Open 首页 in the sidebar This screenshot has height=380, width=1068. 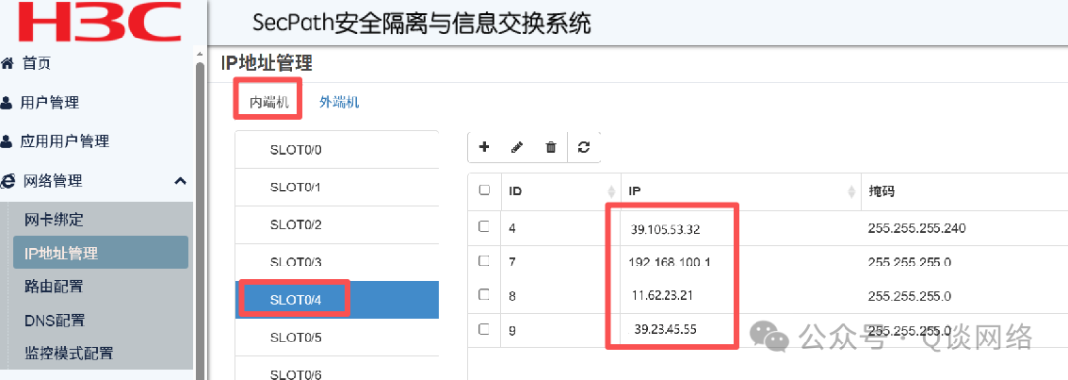[x=37, y=64]
